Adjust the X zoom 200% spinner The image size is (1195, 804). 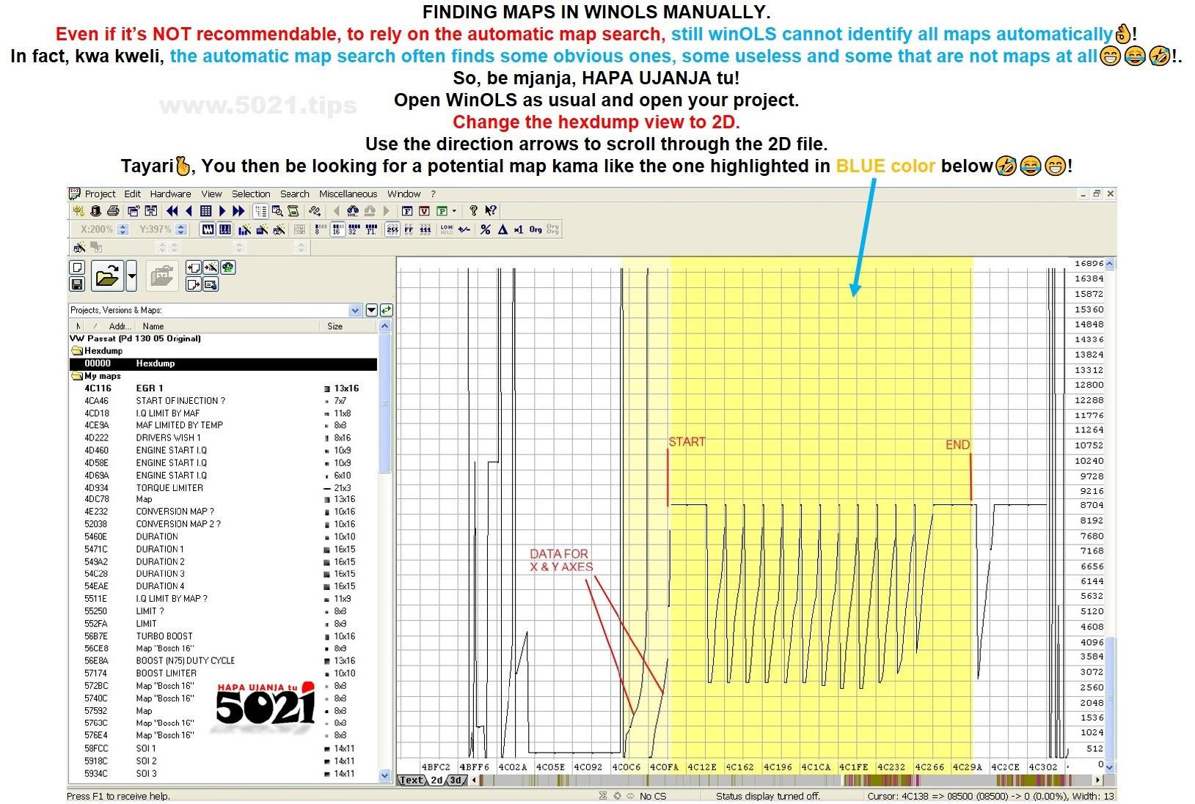coord(123,229)
